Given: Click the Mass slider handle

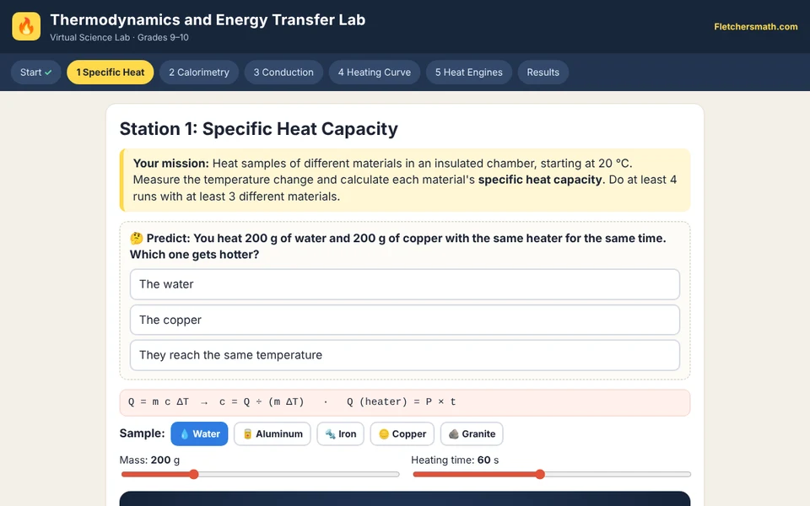Looking at the screenshot, I should point(194,475).
